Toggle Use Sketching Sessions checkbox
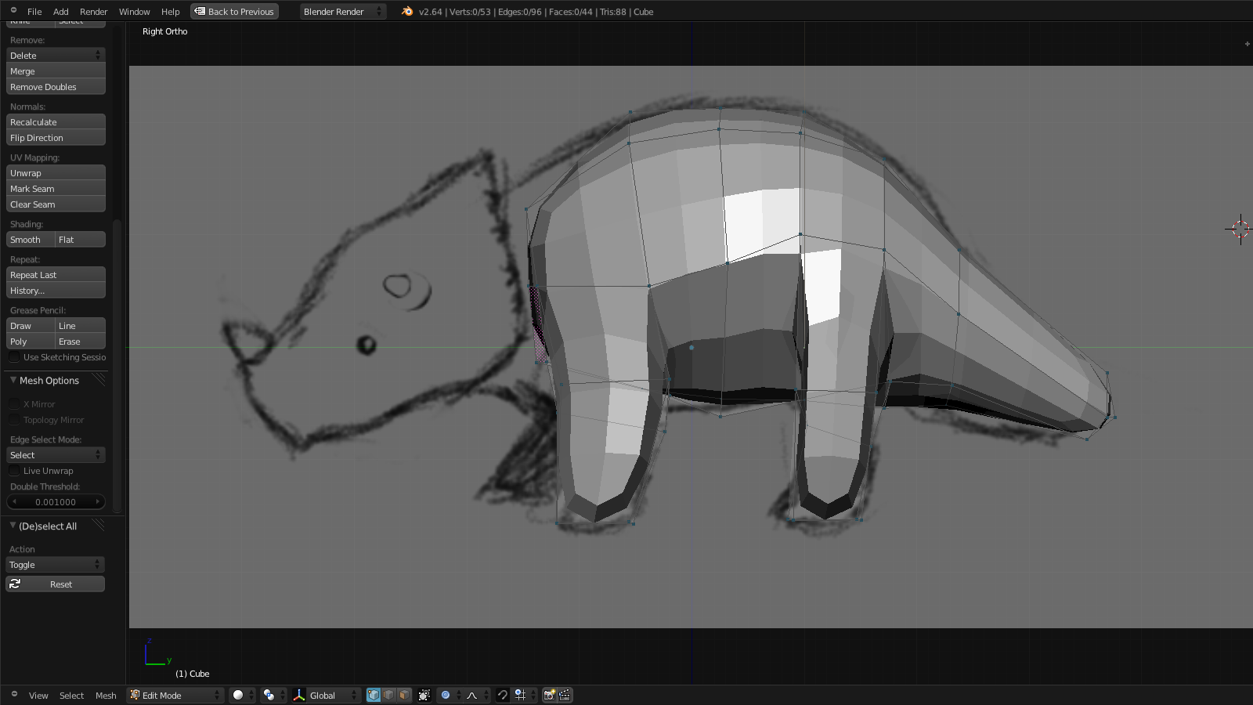 click(14, 357)
